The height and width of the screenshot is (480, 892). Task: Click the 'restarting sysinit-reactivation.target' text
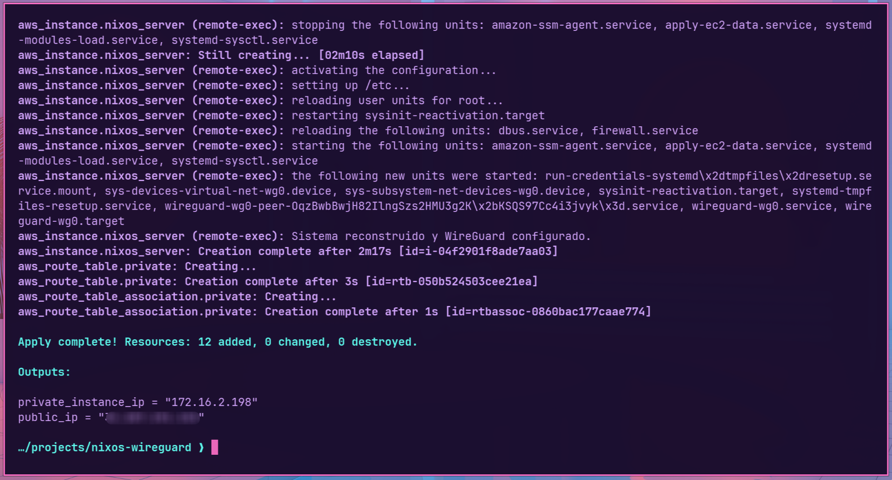click(x=418, y=116)
